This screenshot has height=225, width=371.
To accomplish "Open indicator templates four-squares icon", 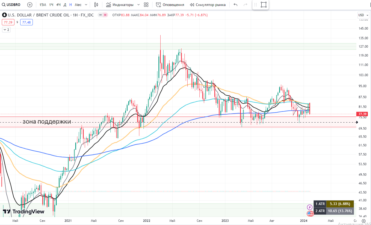I will tap(146, 5).
